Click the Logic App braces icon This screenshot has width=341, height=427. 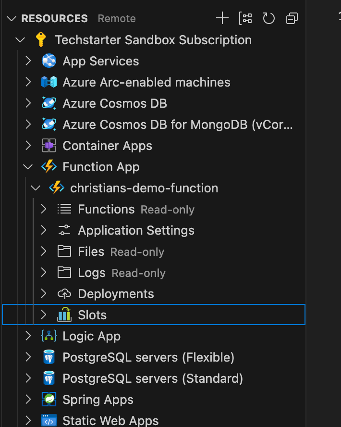pos(49,336)
